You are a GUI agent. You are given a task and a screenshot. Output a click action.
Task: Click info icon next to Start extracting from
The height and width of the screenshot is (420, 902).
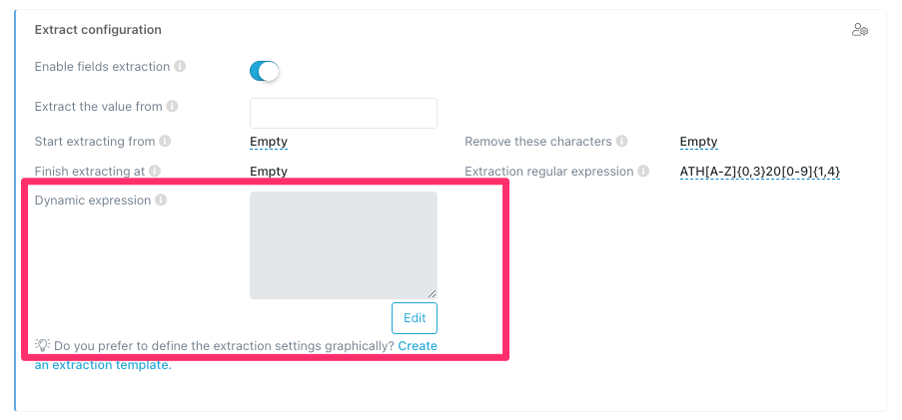165,142
